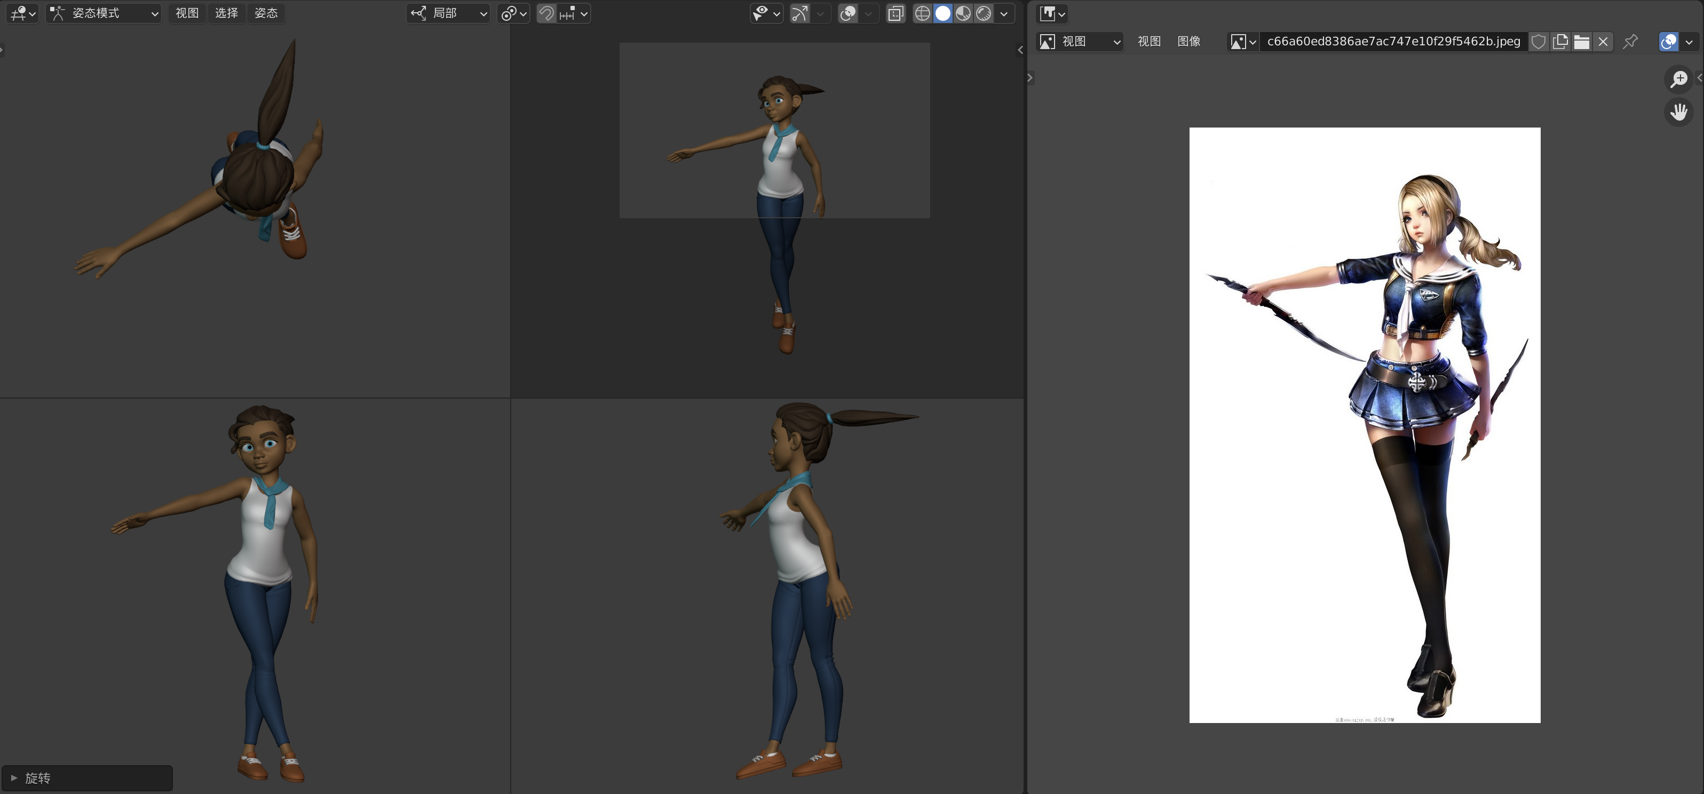Open the 图像 menu
This screenshot has width=1704, height=794.
1188,42
